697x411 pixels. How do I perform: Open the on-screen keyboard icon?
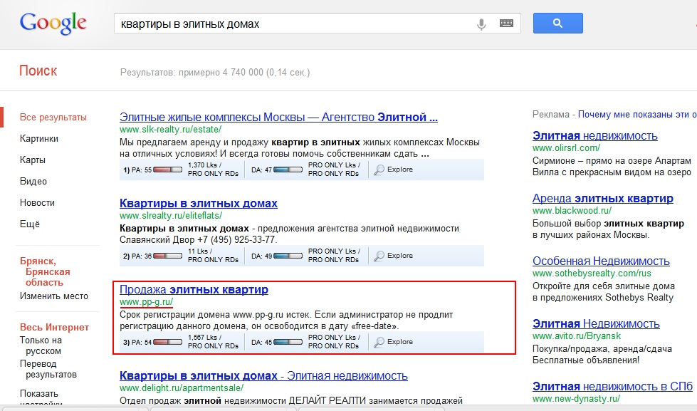506,23
